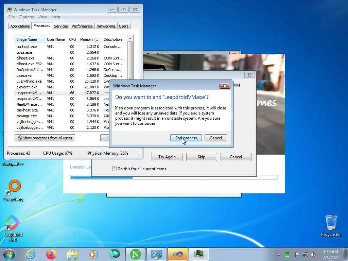Sort by Description column header
Viewport: 348px width, 261px height.
(x=114, y=39)
